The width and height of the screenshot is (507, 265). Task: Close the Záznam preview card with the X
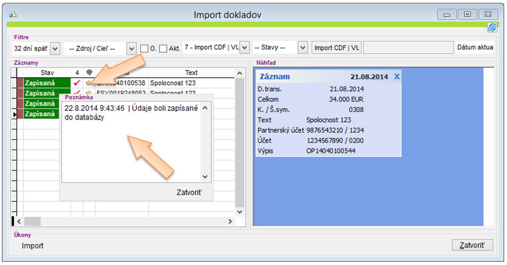tap(397, 77)
